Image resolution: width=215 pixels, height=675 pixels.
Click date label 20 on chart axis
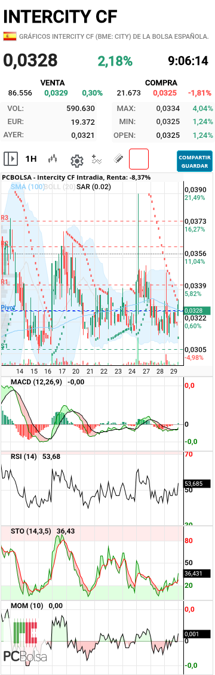click(x=76, y=371)
